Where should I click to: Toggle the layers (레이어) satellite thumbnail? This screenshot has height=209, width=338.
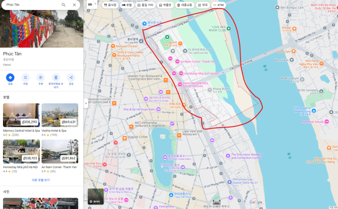point(96,196)
